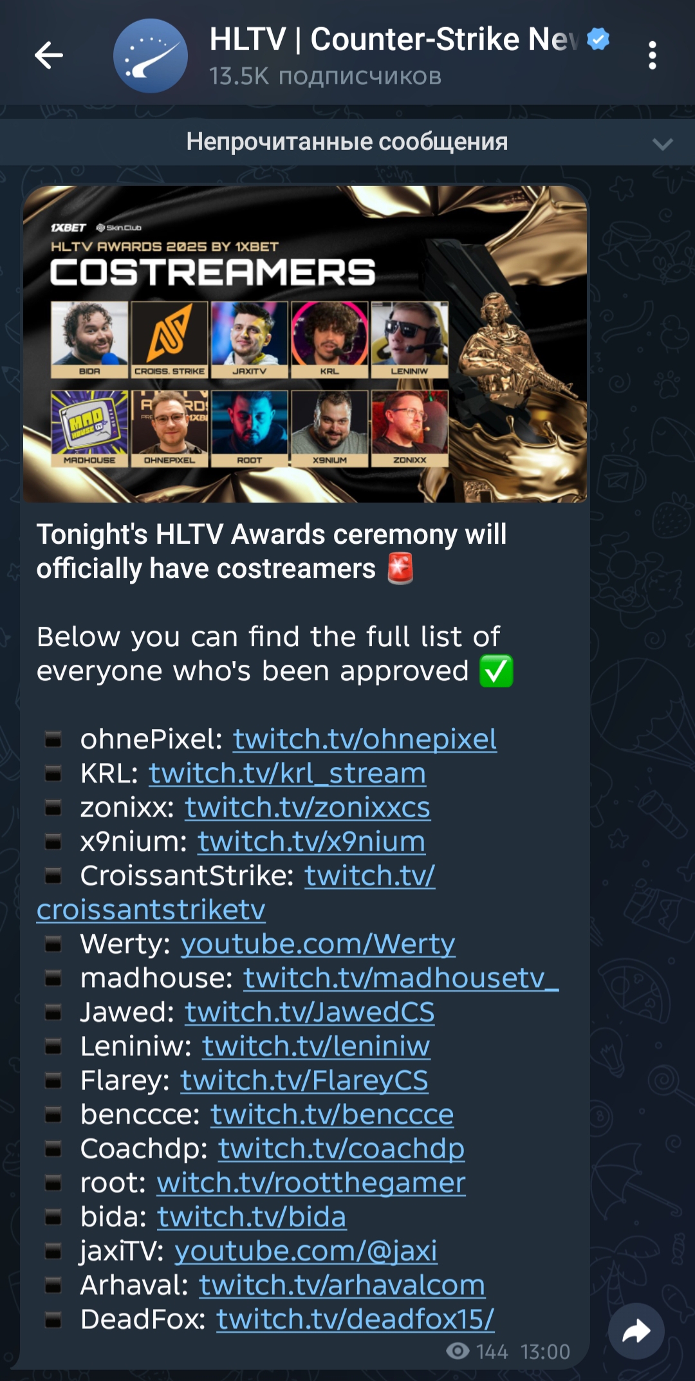695x1381 pixels.
Task: Tap the back arrow icon
Action: [x=49, y=55]
